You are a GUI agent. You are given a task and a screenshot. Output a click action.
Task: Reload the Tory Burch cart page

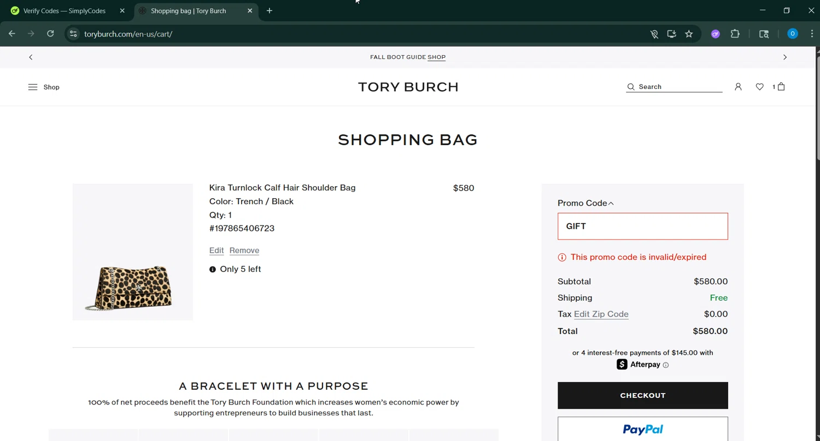50,34
